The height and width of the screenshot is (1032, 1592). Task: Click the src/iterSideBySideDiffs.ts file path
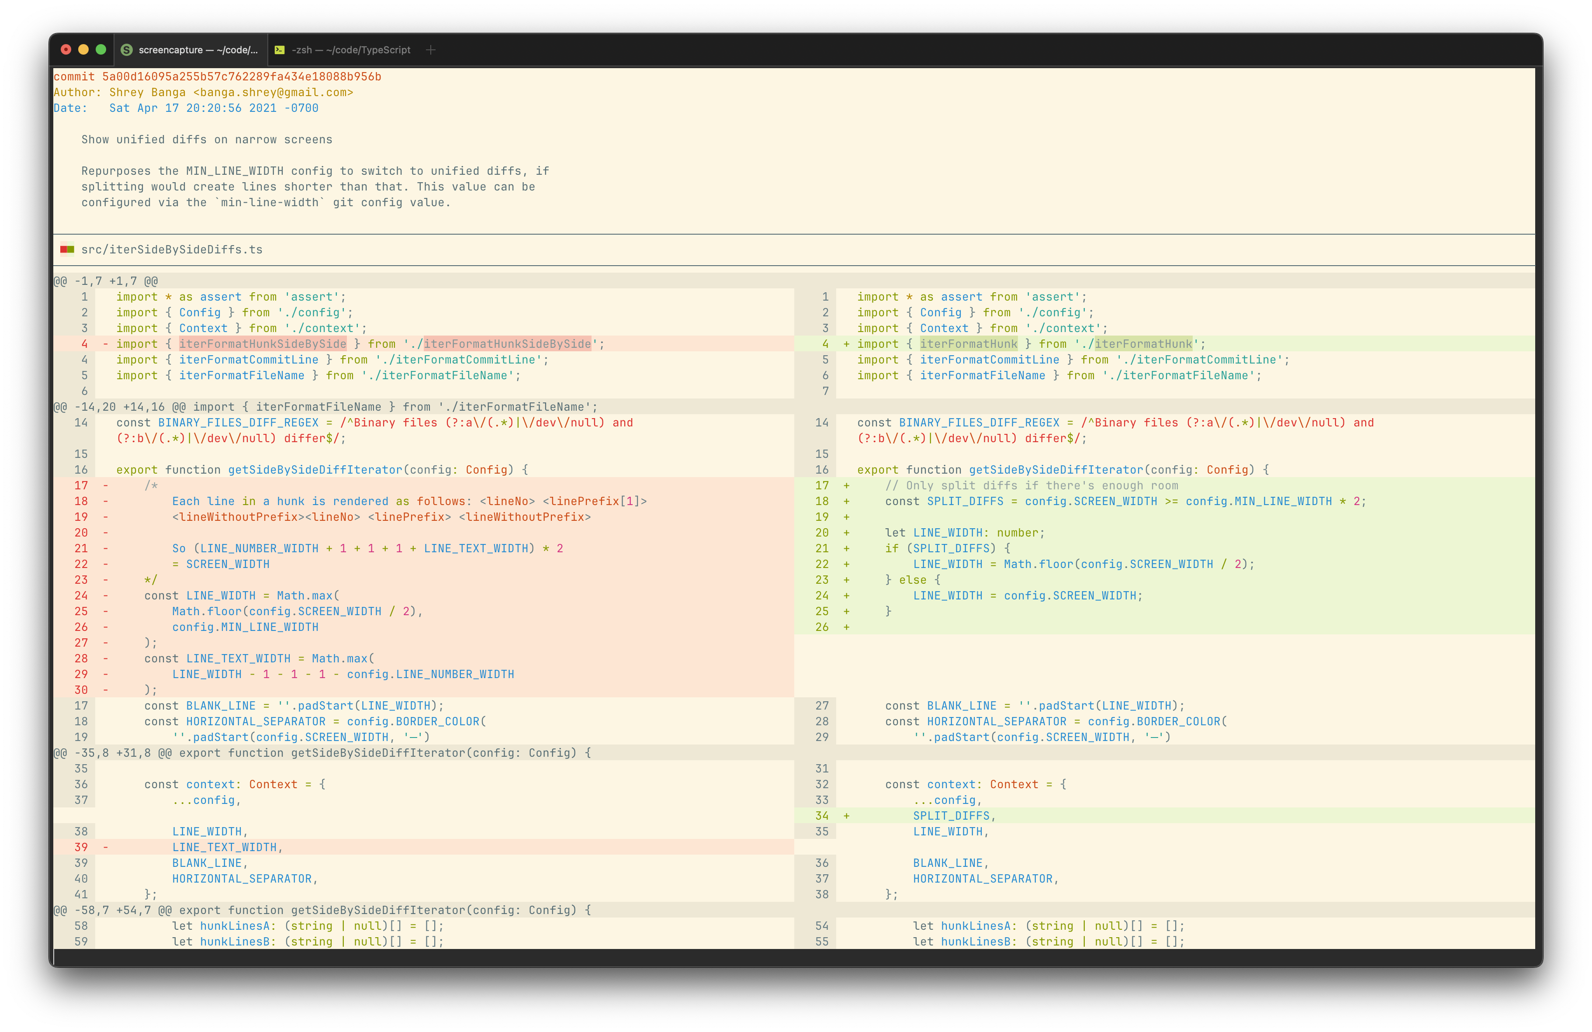pyautogui.click(x=172, y=249)
